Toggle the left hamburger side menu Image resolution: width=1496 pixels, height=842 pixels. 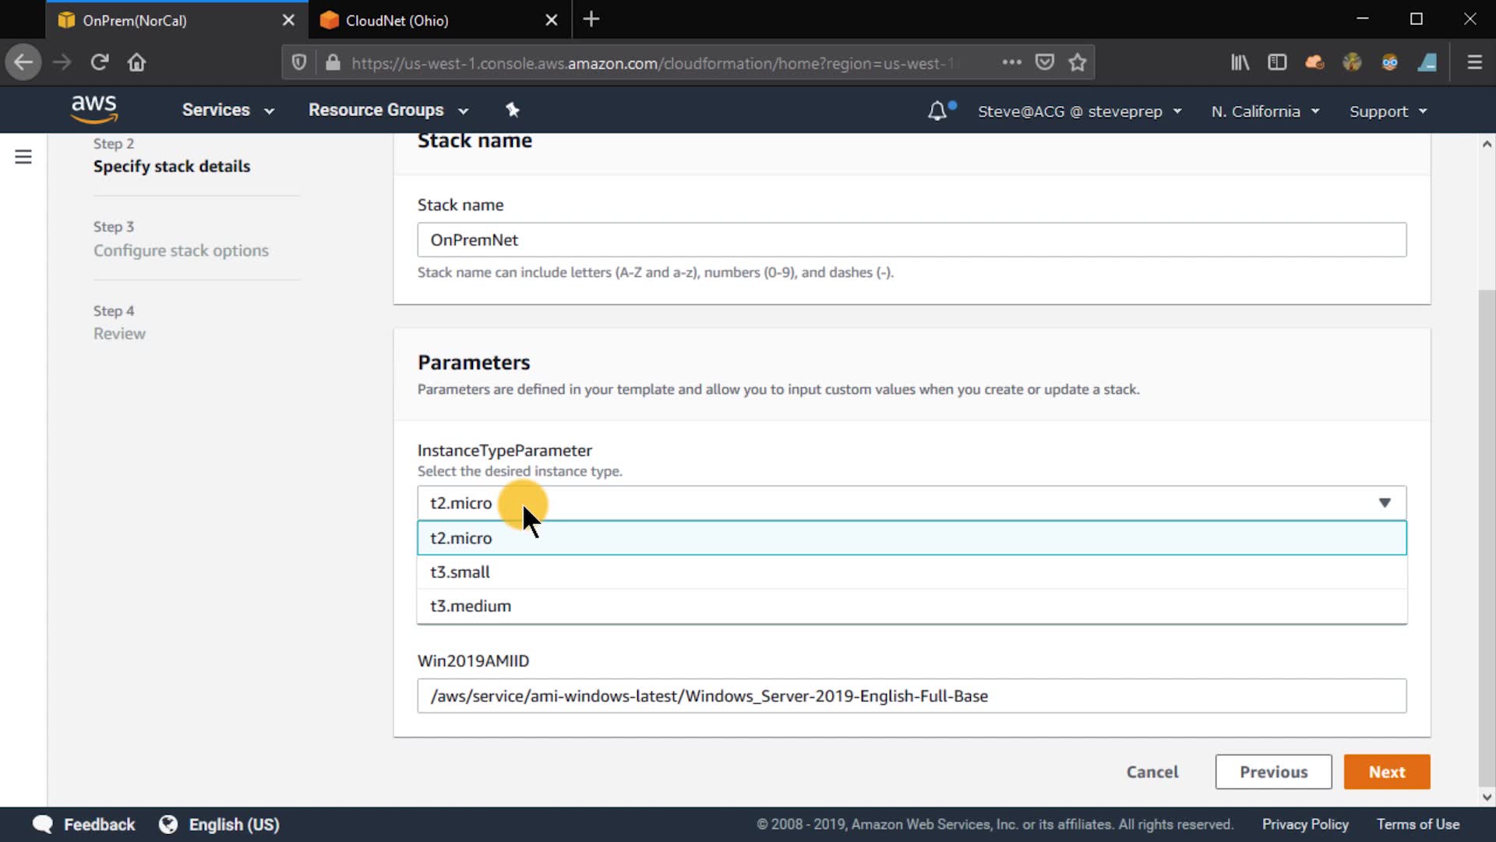(23, 157)
